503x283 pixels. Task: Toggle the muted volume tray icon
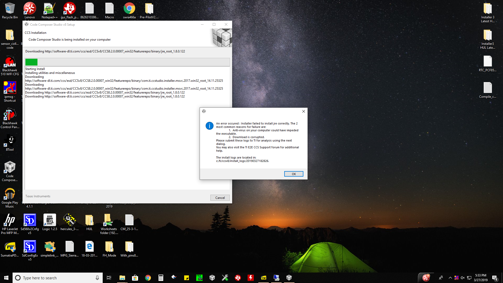(463, 278)
